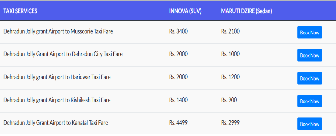Click the Rs. 3400 Innova fare
Screen dimensions: 336x136
[x=178, y=31]
